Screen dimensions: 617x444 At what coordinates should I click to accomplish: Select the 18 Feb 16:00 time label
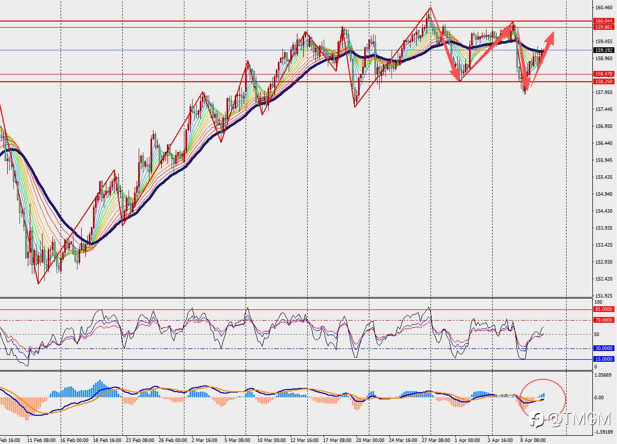pos(107,440)
